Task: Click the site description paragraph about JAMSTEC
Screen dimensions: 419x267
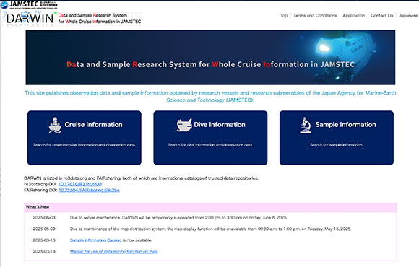Action: click(210, 97)
